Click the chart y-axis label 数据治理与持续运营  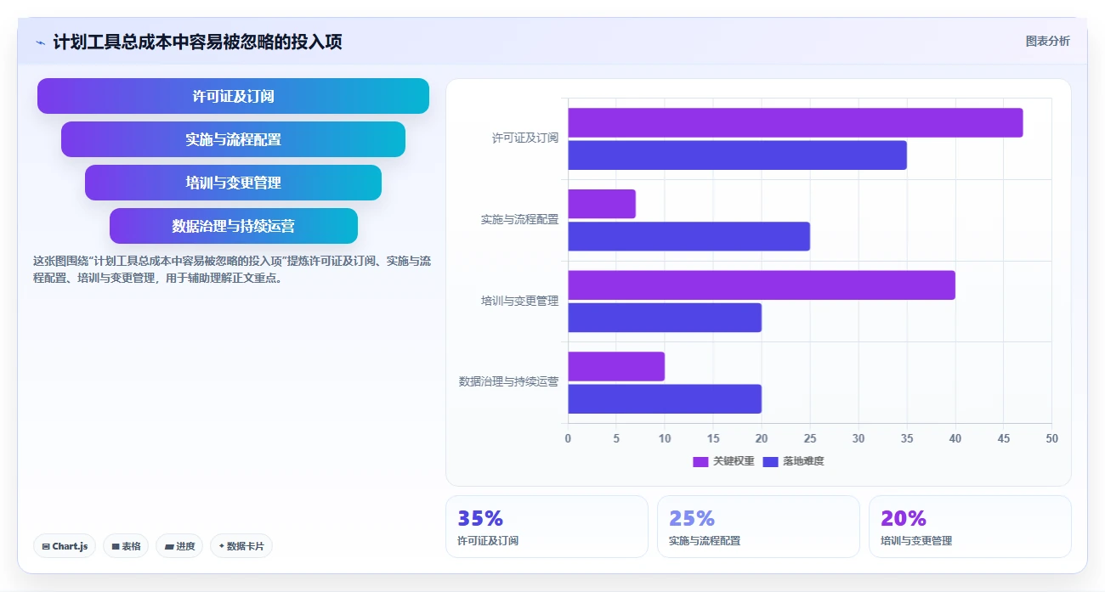(x=508, y=381)
